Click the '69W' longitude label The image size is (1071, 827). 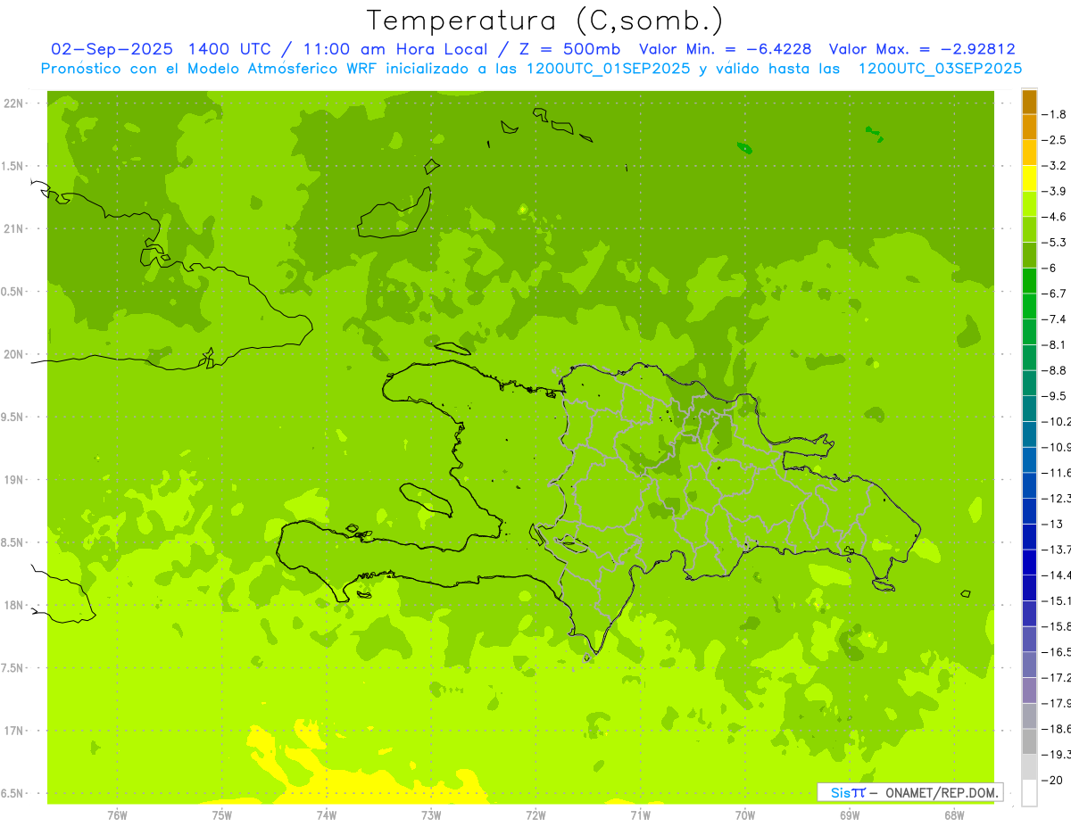(x=850, y=815)
